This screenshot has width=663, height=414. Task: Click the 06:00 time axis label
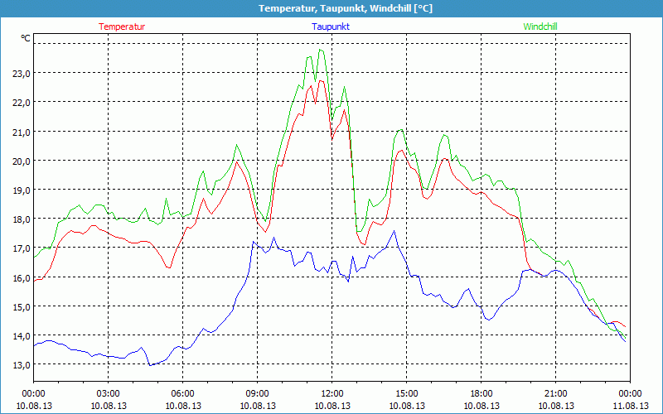[182, 394]
